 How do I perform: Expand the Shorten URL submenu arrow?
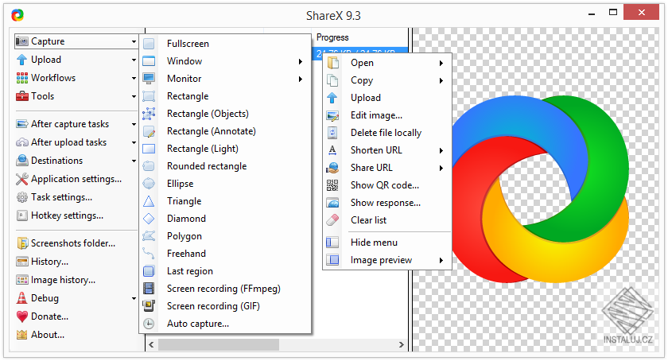click(441, 150)
